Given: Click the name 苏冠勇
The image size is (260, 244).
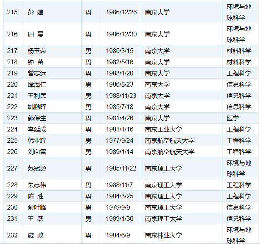Looking at the screenshot, I should 37,168.
